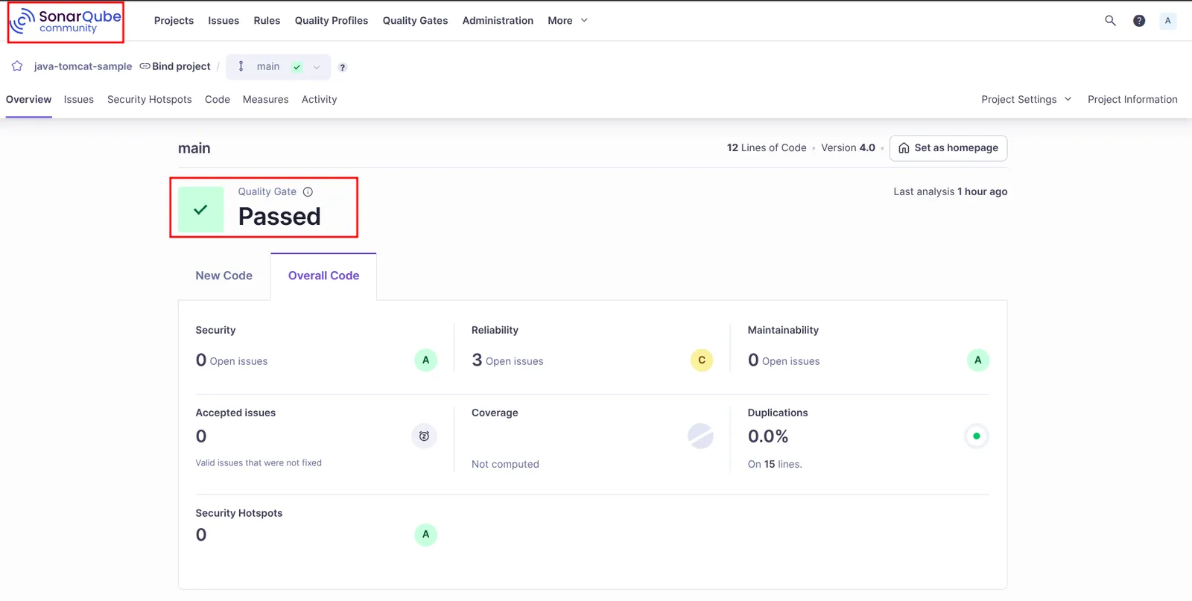
Task: Click Set as homepage button
Action: (x=948, y=148)
